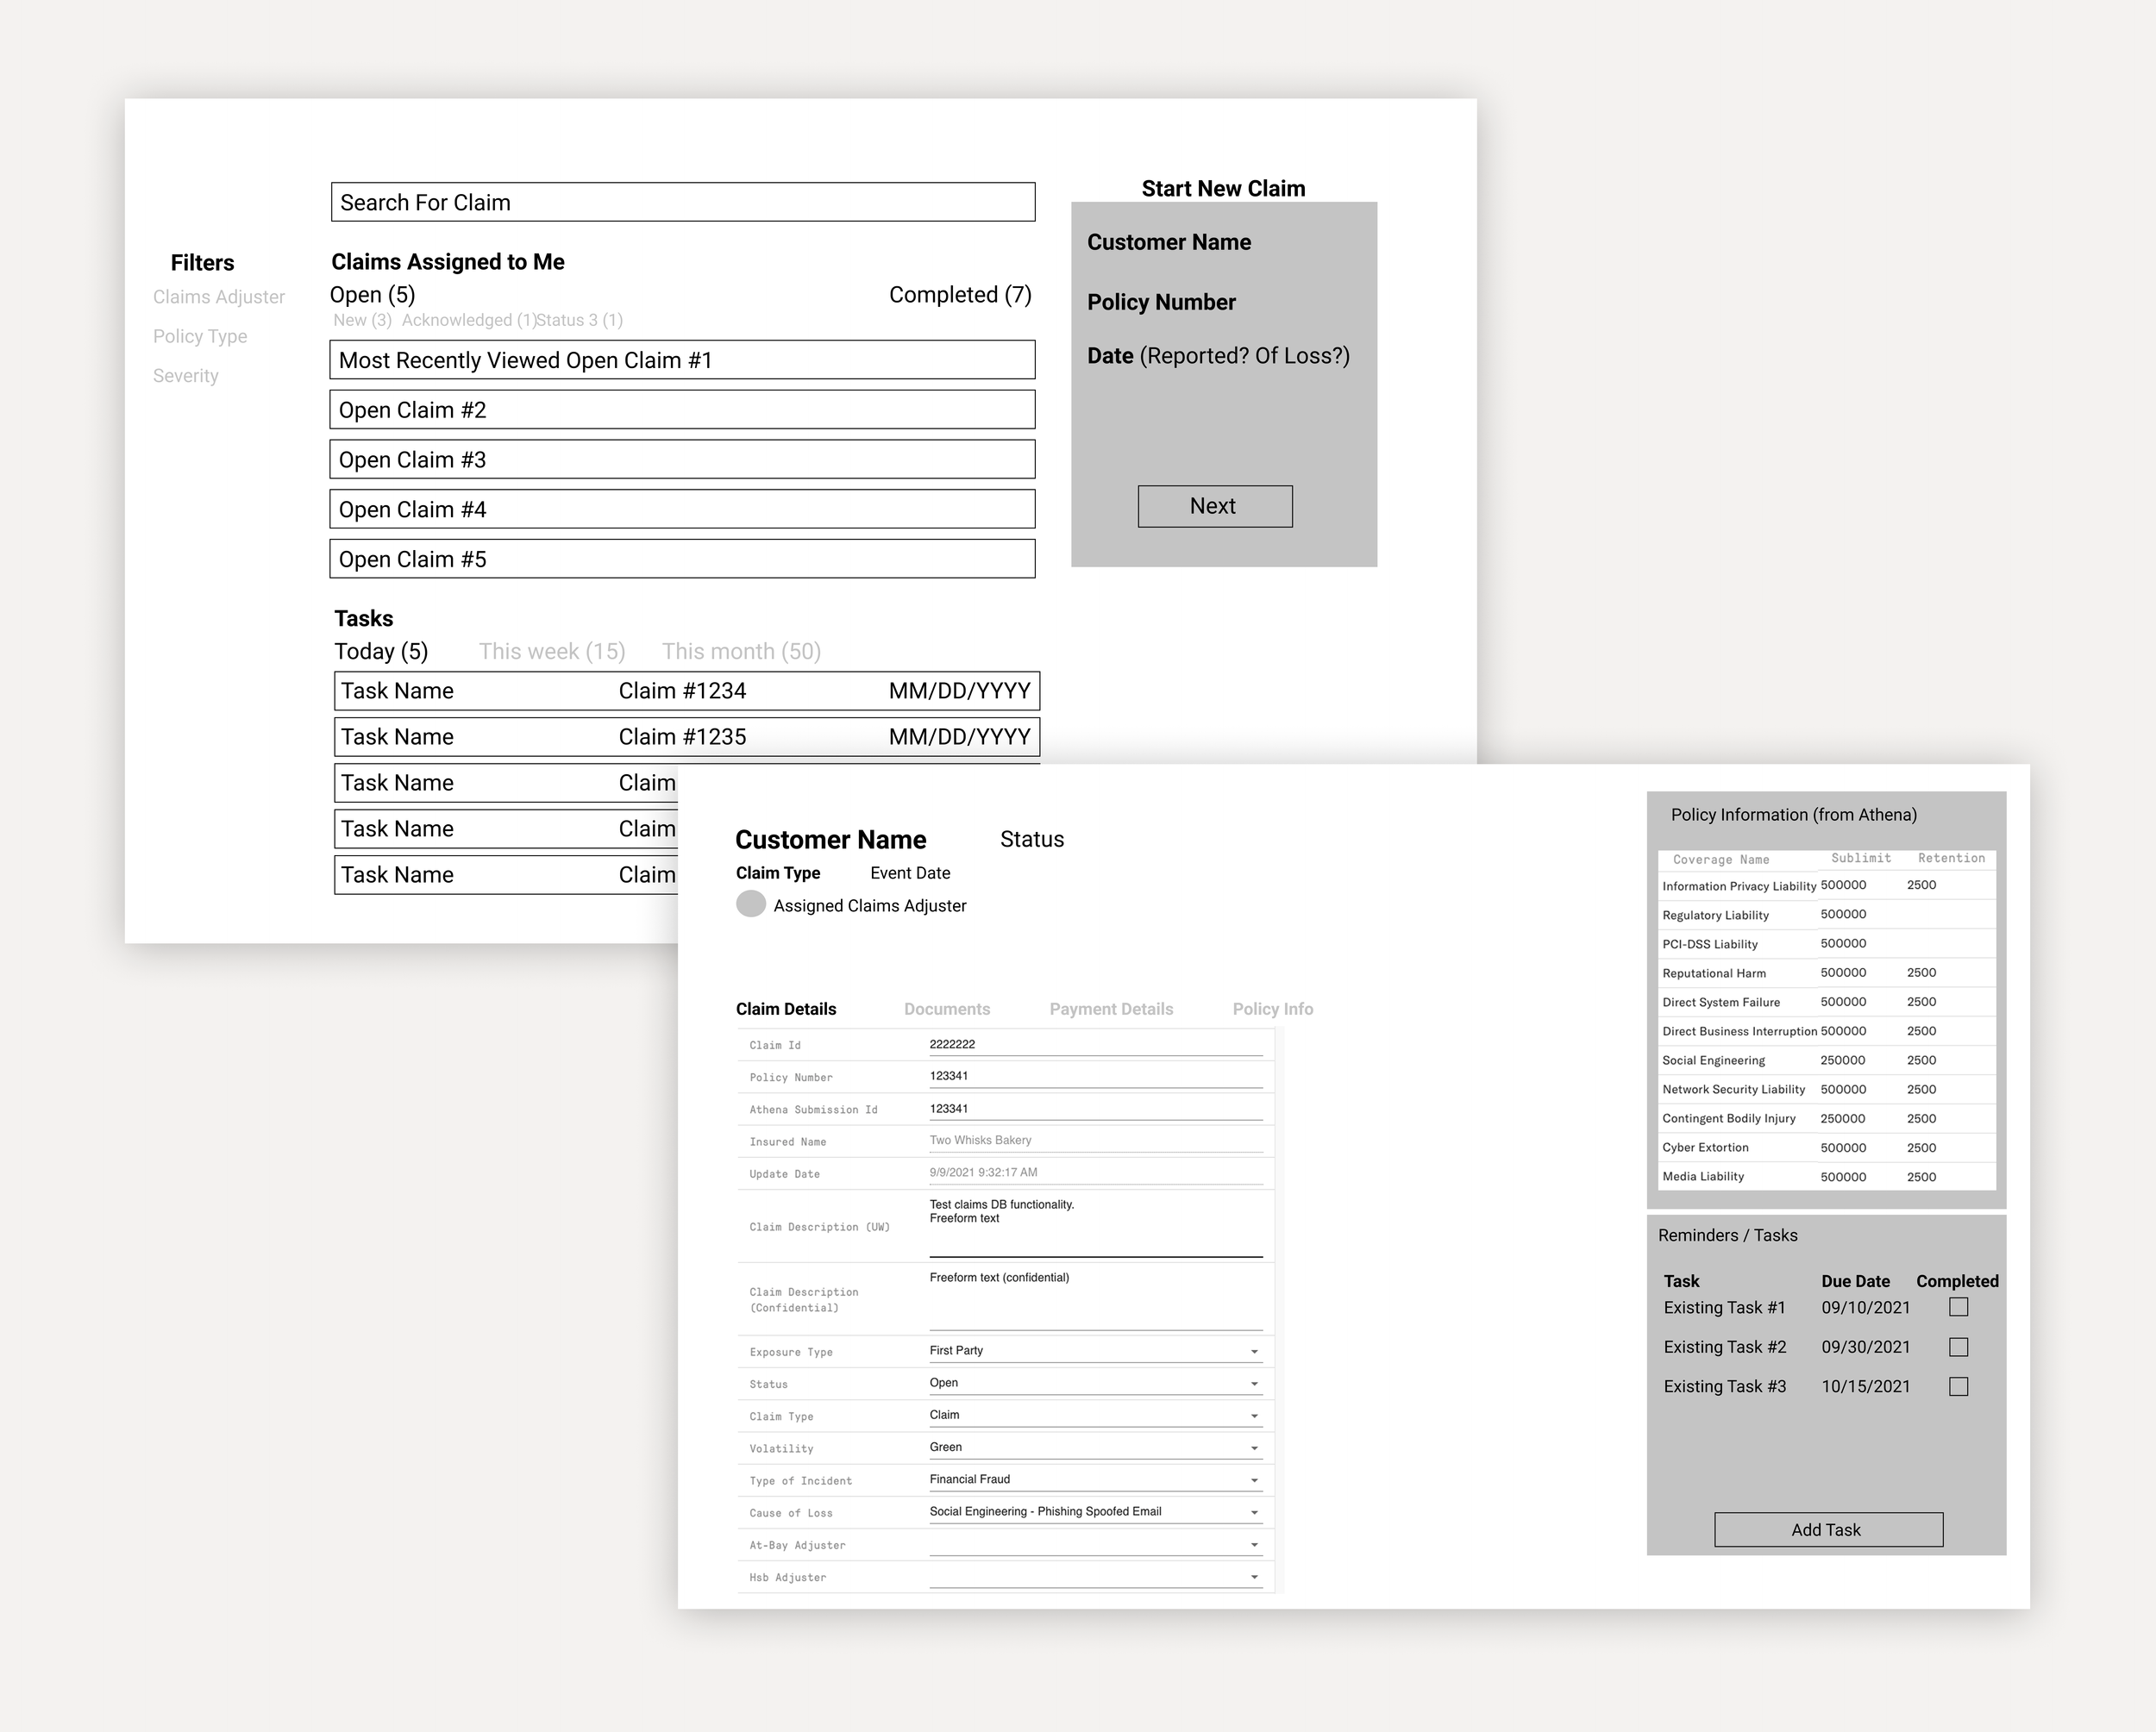Show Completed (7) claims
Image resolution: width=2156 pixels, height=1732 pixels.
coord(959,295)
